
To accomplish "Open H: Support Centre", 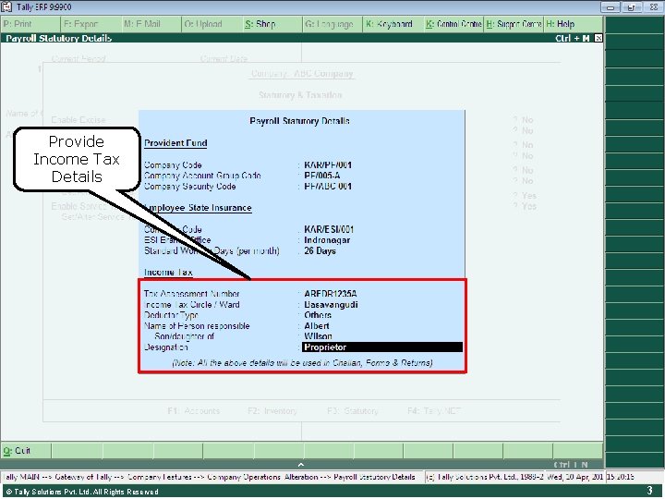I will tap(514, 24).
